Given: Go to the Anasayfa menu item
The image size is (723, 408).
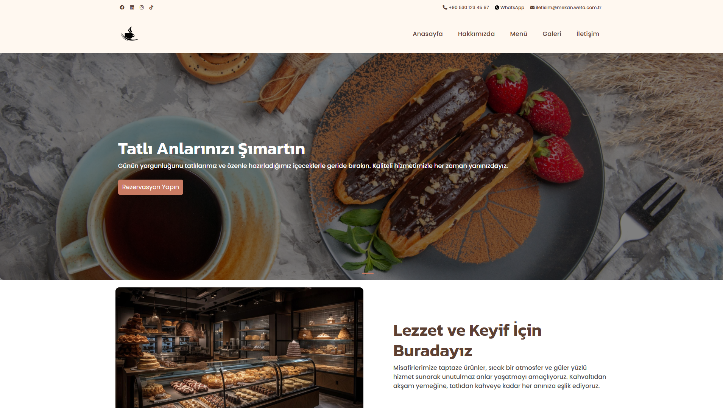Looking at the screenshot, I should coord(428,34).
